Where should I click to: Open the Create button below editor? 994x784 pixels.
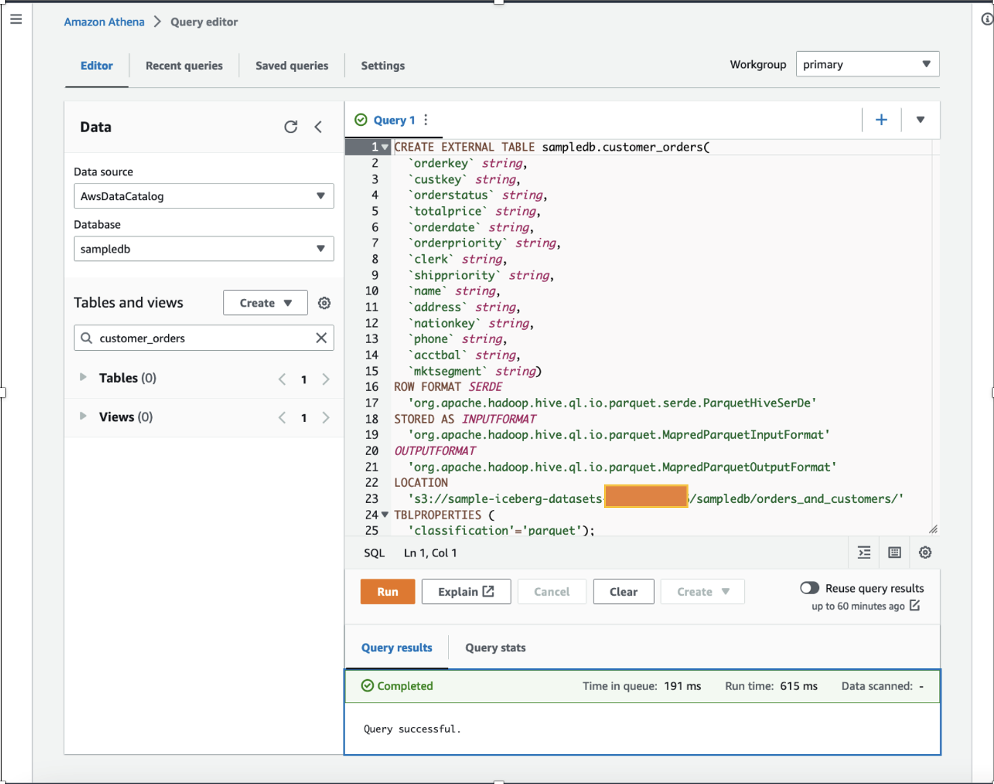tap(702, 591)
